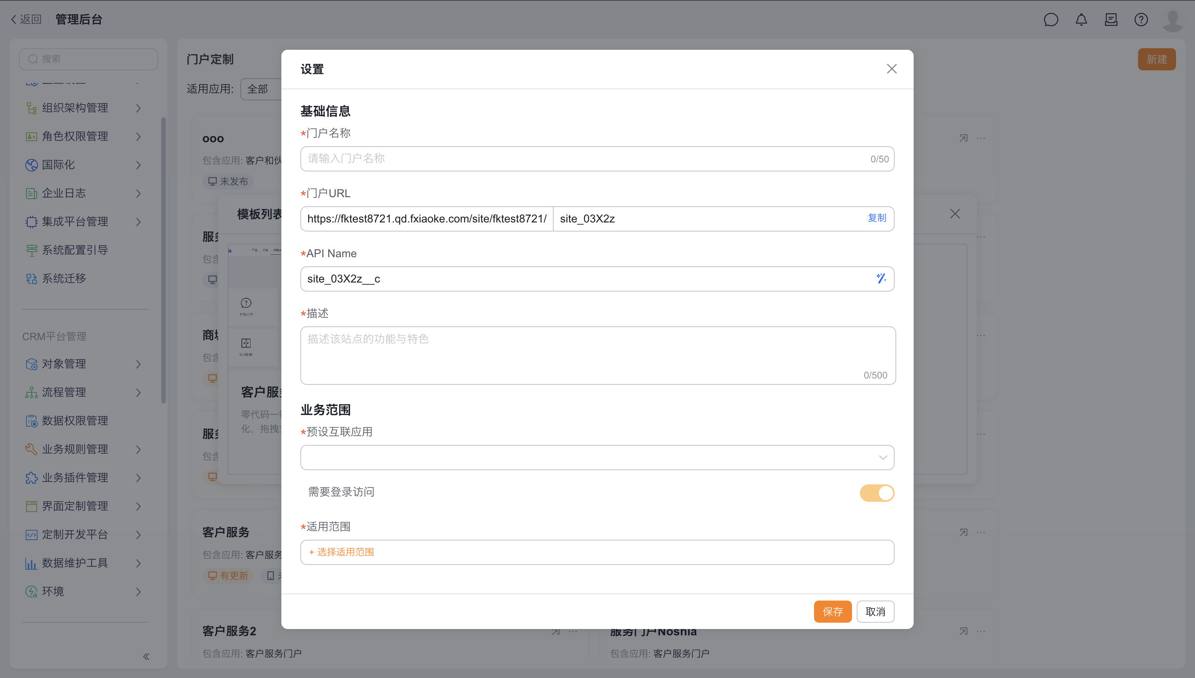This screenshot has width=1195, height=678.
Task: Open the task list icon in header
Action: coord(1111,20)
